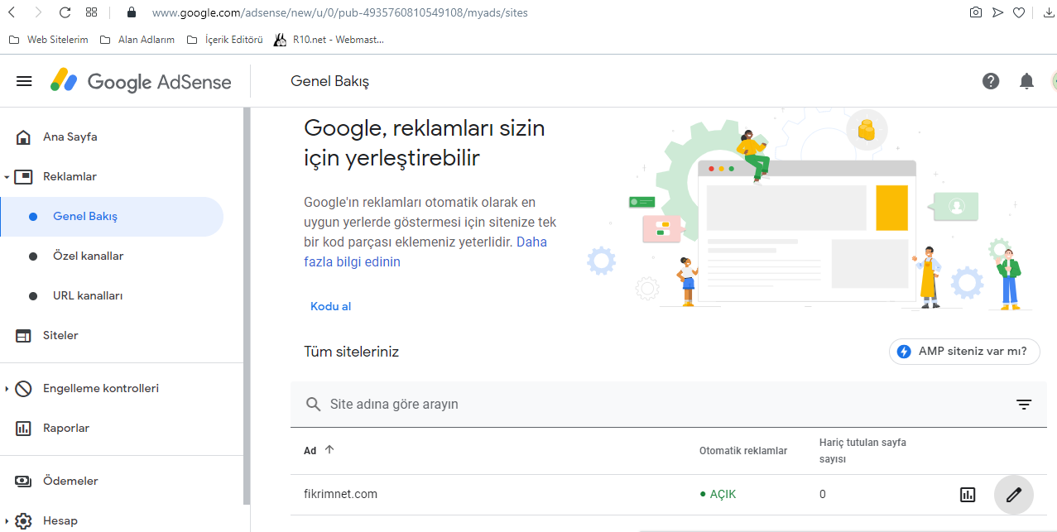Click the Tüm siteleriniz heading
1057x532 pixels.
[351, 352]
